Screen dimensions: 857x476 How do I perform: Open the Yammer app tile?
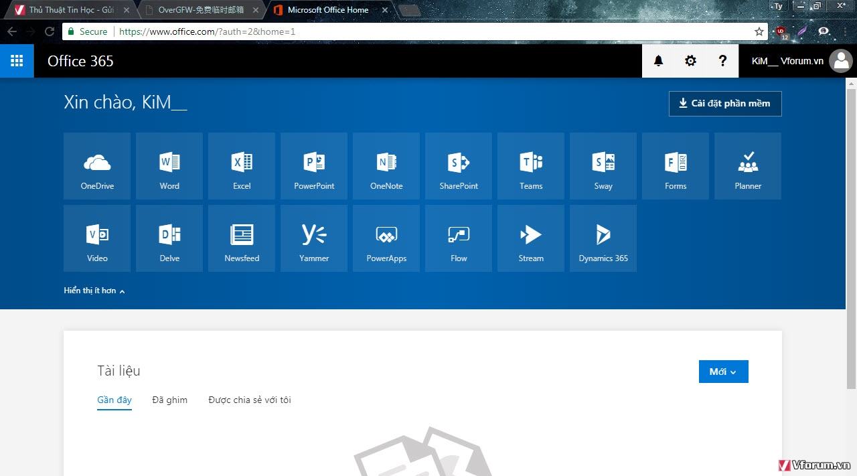pos(314,238)
